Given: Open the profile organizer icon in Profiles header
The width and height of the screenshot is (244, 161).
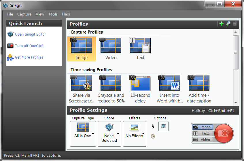Looking at the screenshot, I should 228,24.
